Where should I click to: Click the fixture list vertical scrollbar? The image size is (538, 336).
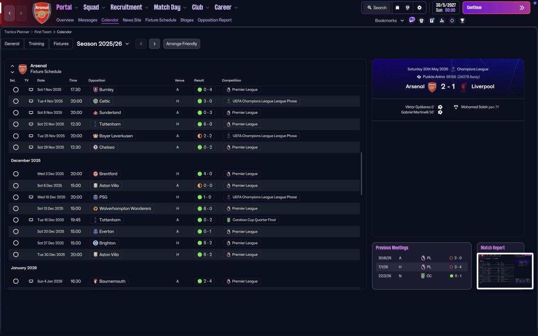pyautogui.click(x=361, y=173)
